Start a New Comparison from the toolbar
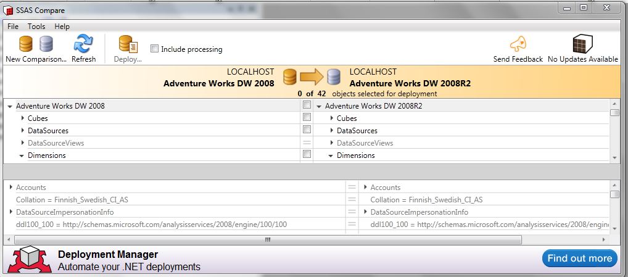The height and width of the screenshot is (277, 628). pos(36,49)
